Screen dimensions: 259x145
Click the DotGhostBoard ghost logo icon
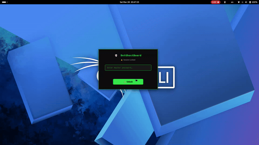pos(116,55)
